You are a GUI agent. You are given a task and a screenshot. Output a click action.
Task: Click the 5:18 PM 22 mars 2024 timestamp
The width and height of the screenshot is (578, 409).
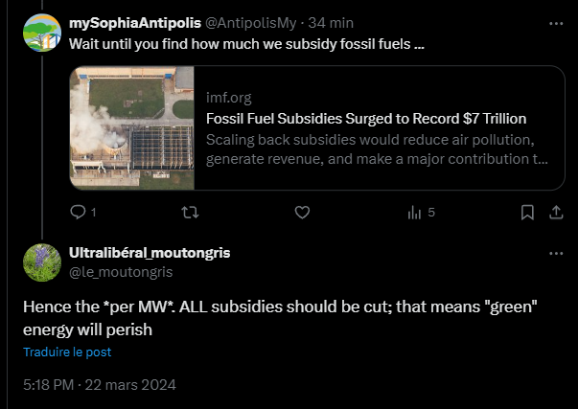(x=100, y=385)
